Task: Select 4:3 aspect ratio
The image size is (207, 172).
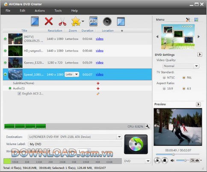Action: click(x=184, y=89)
